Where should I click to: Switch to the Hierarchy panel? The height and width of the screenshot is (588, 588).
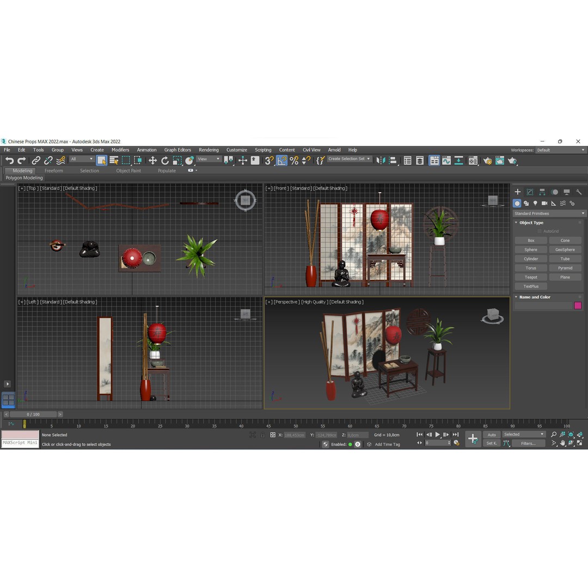coord(542,192)
